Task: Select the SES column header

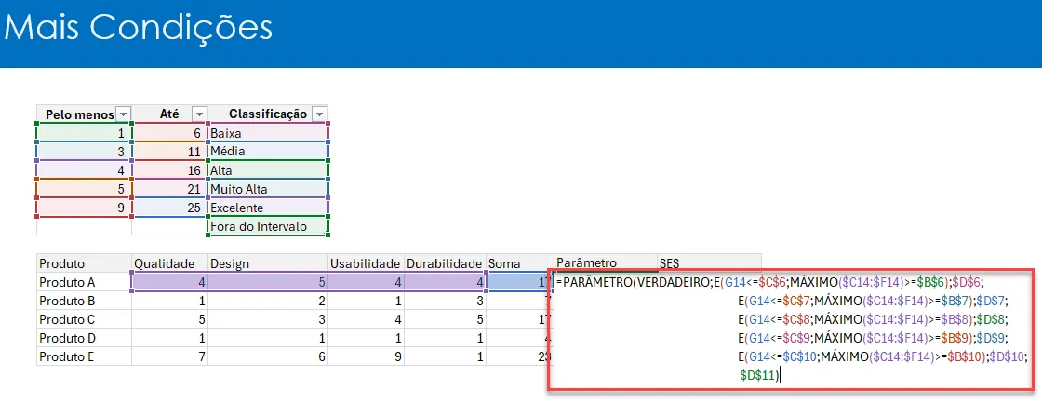Action: [x=709, y=262]
